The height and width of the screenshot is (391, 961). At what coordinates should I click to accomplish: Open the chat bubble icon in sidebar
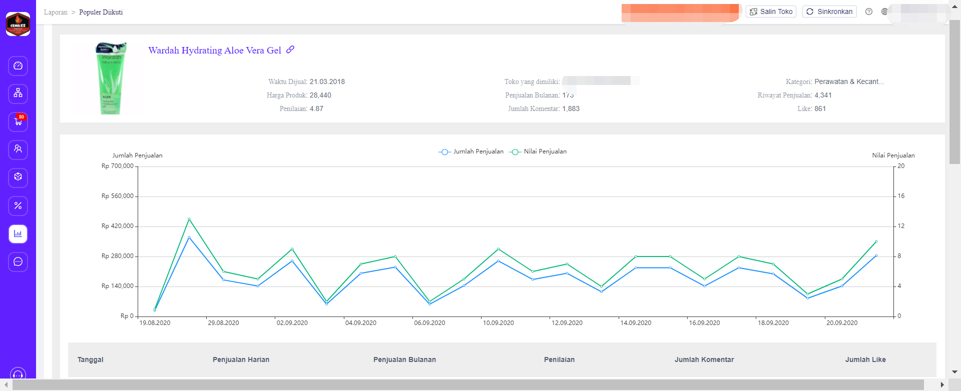[18, 261]
